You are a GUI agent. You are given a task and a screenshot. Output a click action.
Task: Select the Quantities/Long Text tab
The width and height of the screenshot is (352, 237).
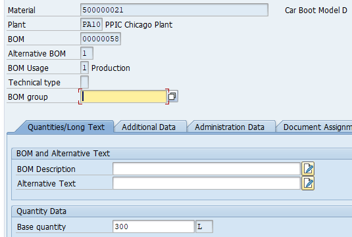point(65,127)
